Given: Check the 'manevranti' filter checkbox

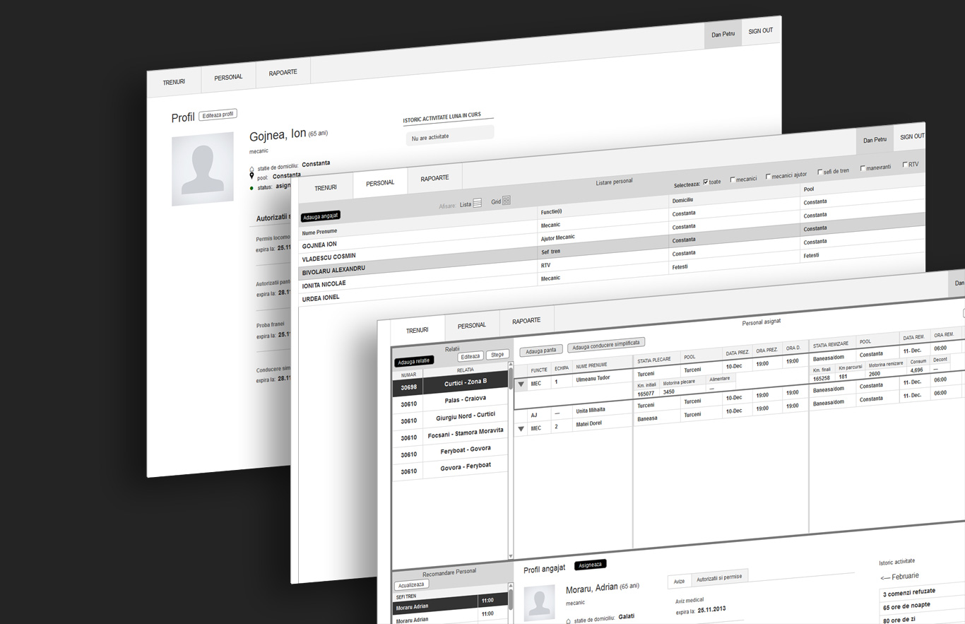Looking at the screenshot, I should pos(863,168).
